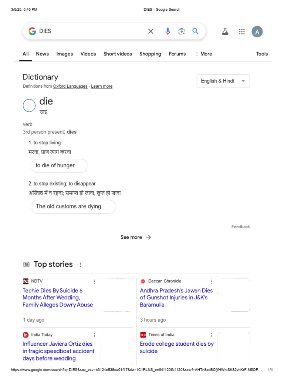Screen dimensions: 284x379
Task: Open Google Lens image search
Action: 181,31
